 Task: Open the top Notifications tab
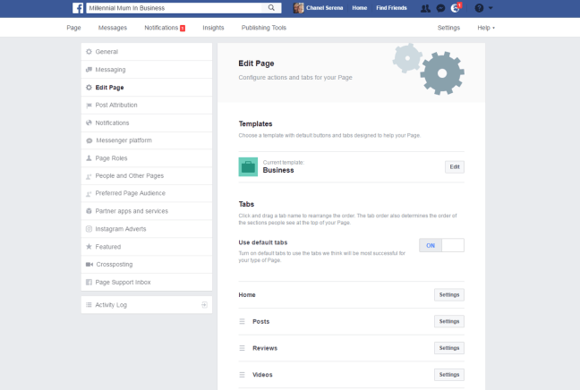[165, 28]
